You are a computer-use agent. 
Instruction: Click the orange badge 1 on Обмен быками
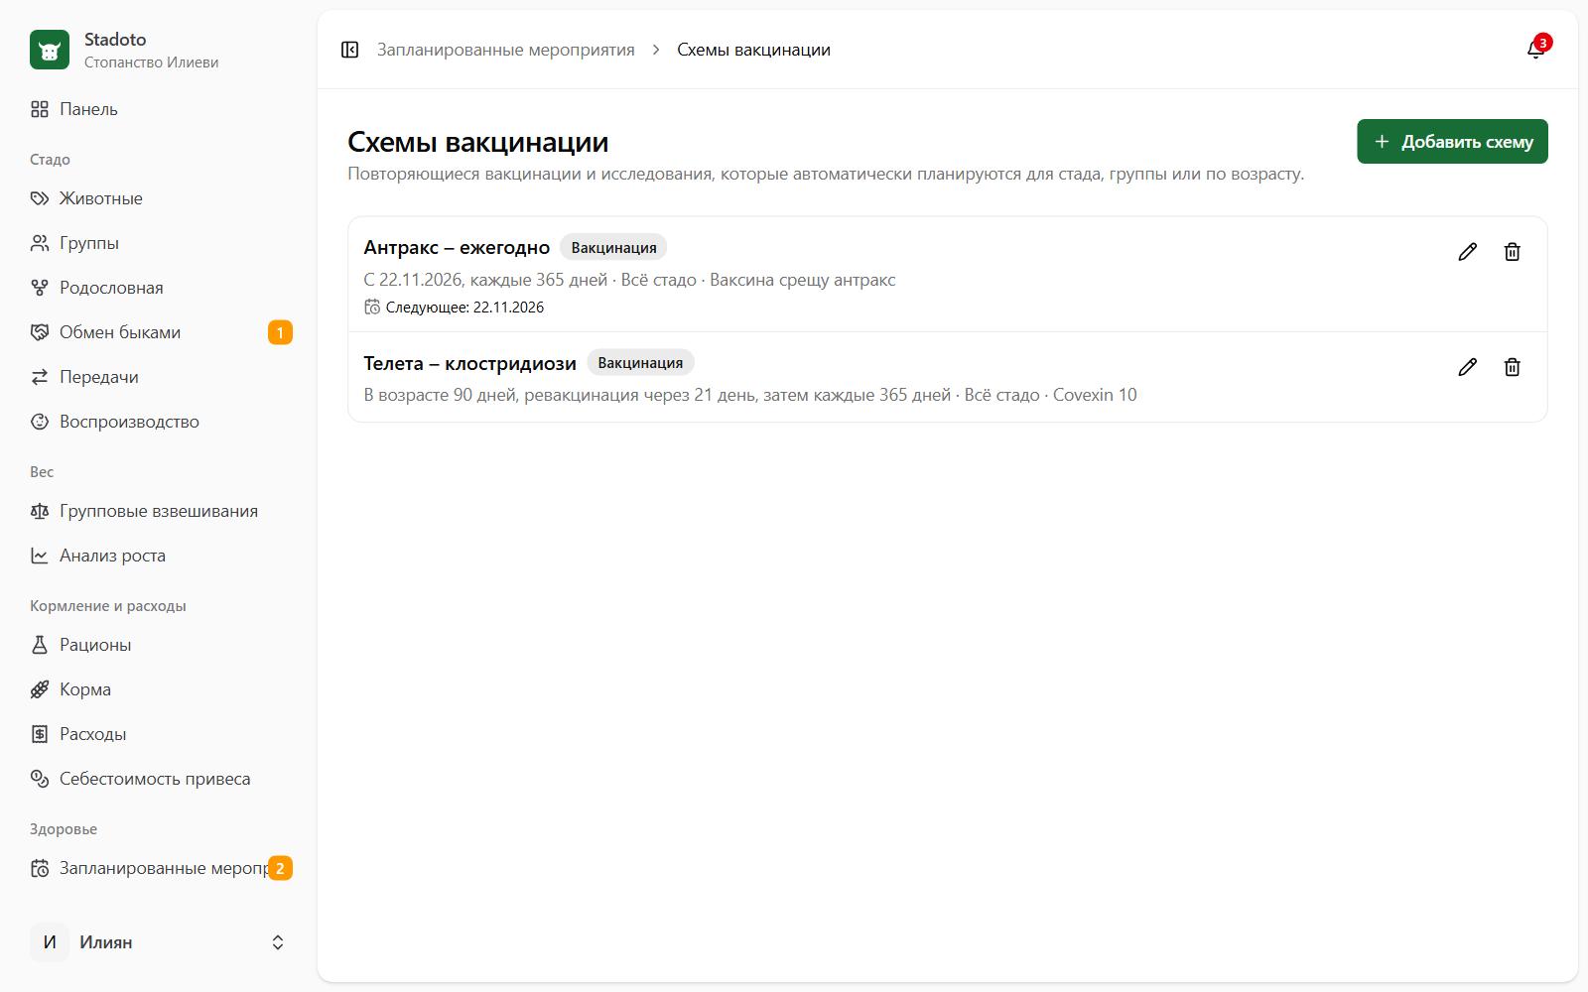click(x=280, y=332)
